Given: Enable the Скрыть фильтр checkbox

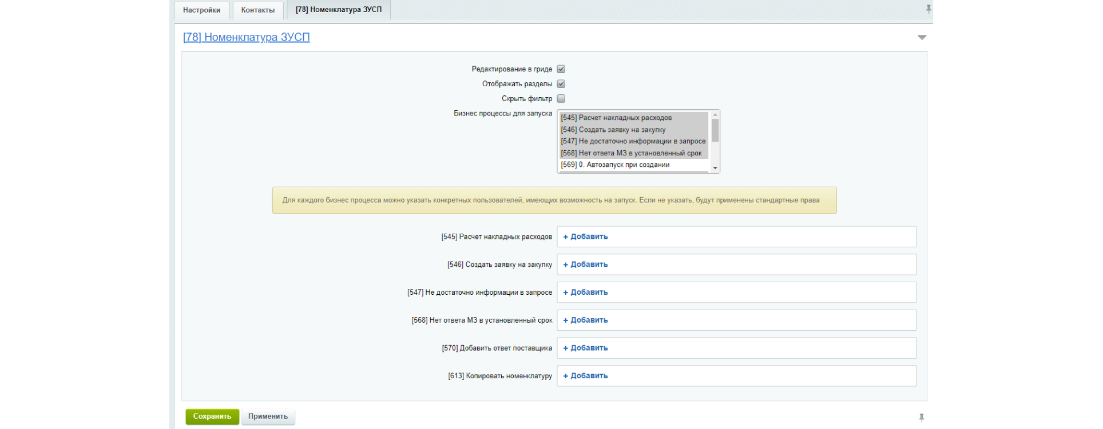Looking at the screenshot, I should pyautogui.click(x=561, y=99).
